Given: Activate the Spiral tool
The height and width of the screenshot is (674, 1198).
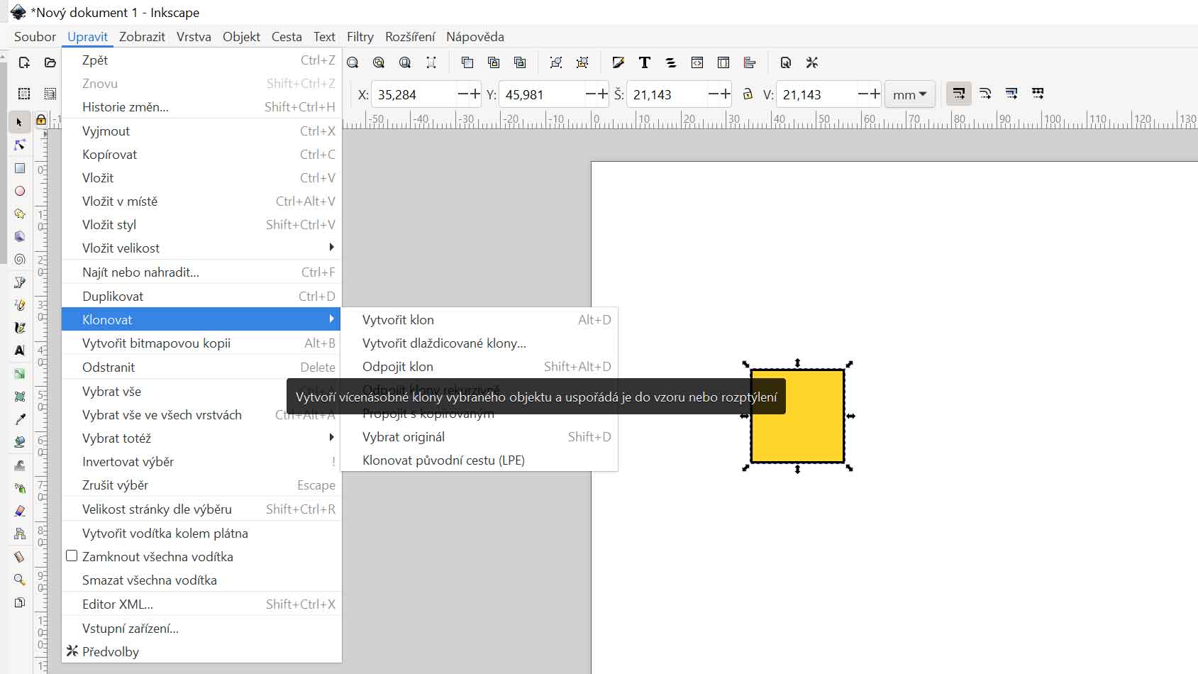Looking at the screenshot, I should pyautogui.click(x=20, y=259).
